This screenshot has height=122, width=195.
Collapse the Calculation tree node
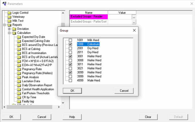pos(9,33)
